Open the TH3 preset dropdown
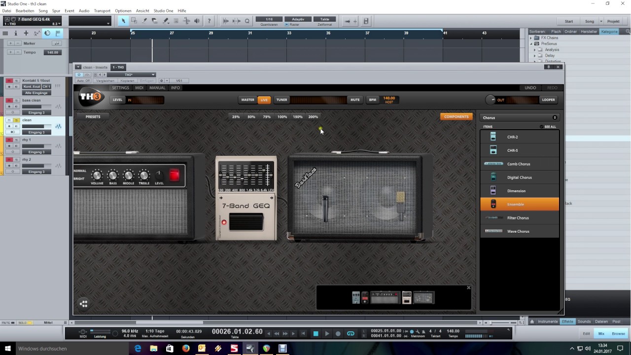Image resolution: width=631 pixels, height=355 pixels. (x=131, y=75)
